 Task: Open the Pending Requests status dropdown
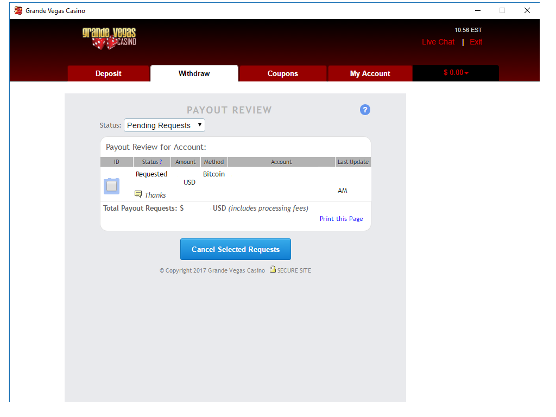click(x=165, y=125)
